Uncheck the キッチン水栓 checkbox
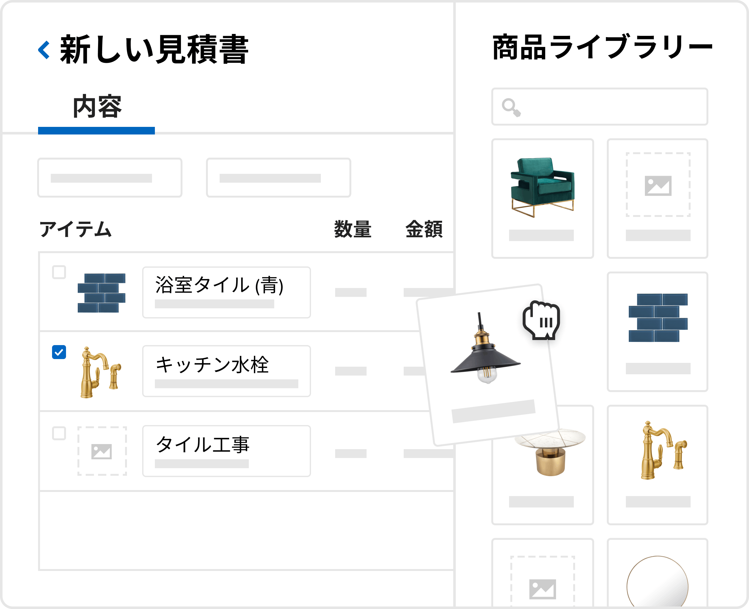Image resolution: width=749 pixels, height=609 pixels. [x=59, y=352]
